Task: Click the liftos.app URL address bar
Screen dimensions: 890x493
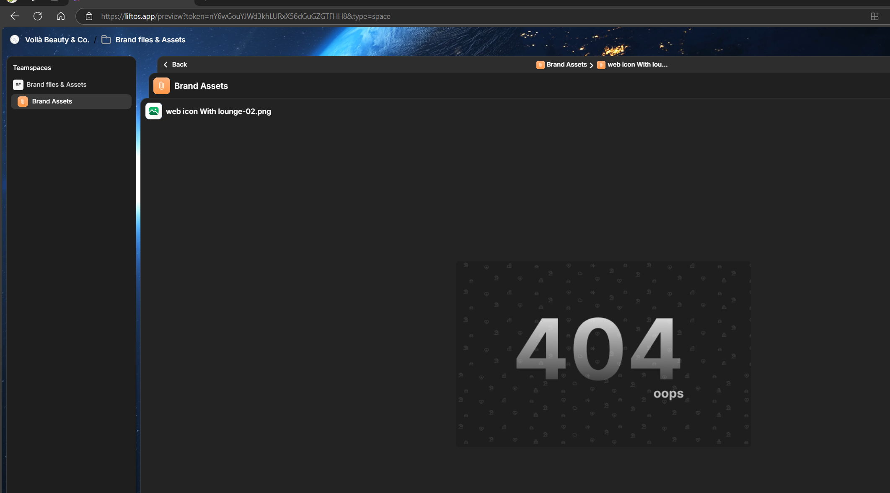Action: (x=246, y=16)
